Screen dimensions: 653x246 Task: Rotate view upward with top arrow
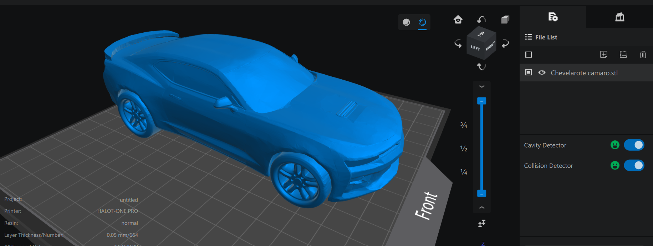481,19
